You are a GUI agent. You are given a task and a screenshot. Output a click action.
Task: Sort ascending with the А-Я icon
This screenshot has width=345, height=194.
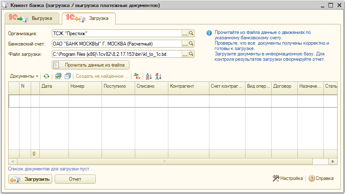149,76
